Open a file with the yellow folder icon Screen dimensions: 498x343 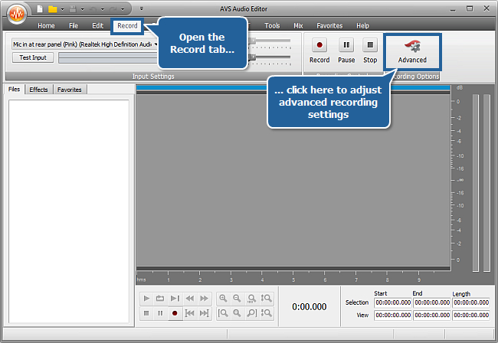coord(52,9)
